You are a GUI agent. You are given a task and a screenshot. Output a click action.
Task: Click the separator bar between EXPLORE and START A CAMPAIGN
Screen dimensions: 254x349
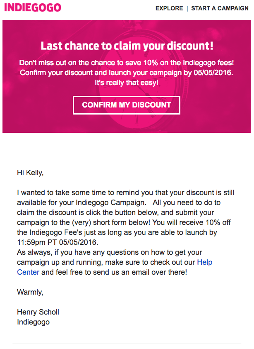(187, 8)
